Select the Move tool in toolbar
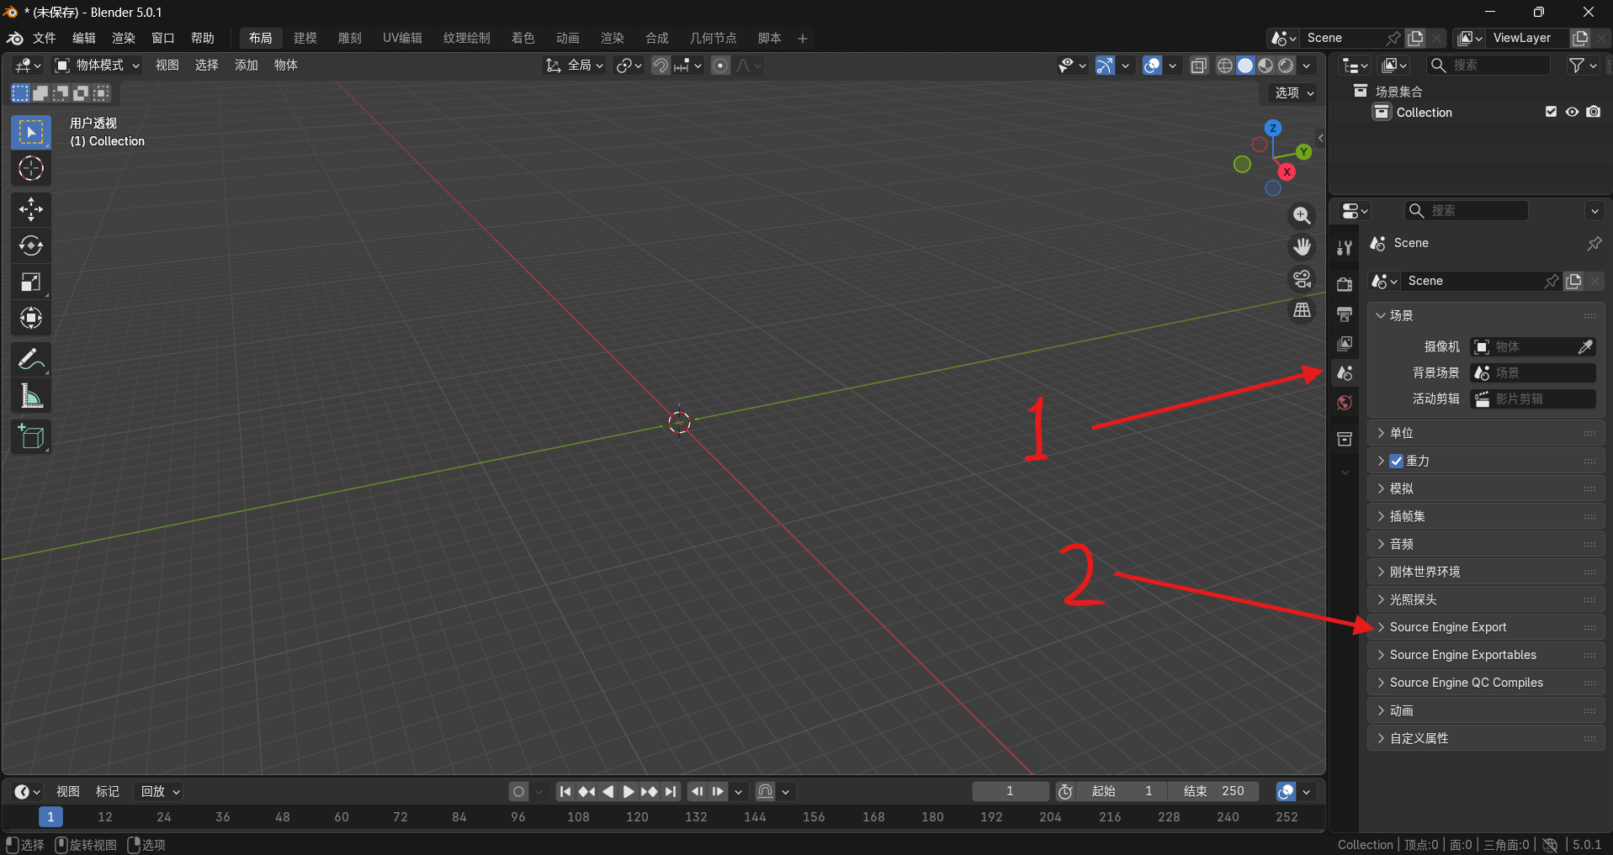Viewport: 1613px width, 855px height. point(31,209)
